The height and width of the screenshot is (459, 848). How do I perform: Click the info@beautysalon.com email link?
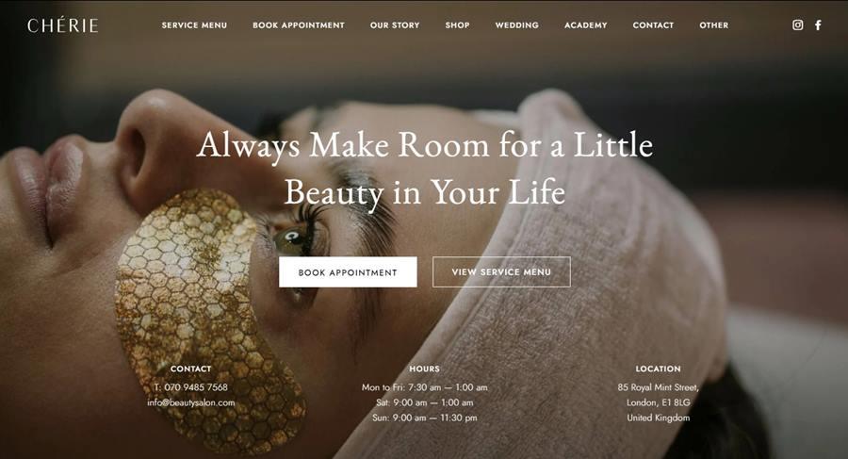191,402
